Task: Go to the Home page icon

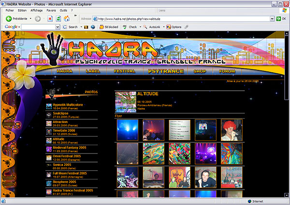Action: (67, 19)
